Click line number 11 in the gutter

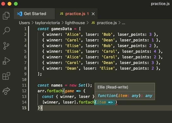[x=24, y=85]
